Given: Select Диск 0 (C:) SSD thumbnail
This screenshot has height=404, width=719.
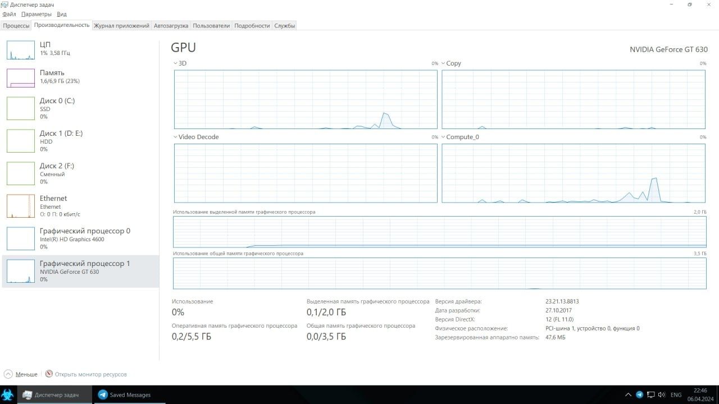Looking at the screenshot, I should click(21, 108).
